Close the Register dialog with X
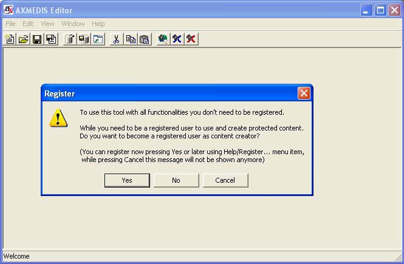The width and height of the screenshot is (404, 264). (x=304, y=93)
